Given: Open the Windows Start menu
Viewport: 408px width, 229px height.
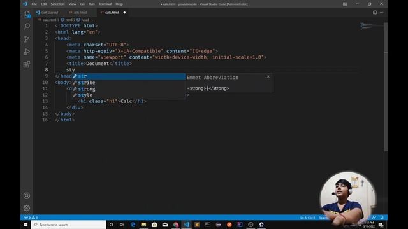Looking at the screenshot, I should pos(25,225).
